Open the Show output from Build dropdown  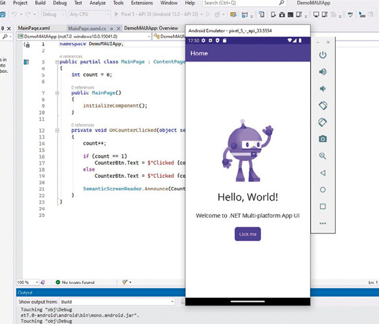[118, 302]
